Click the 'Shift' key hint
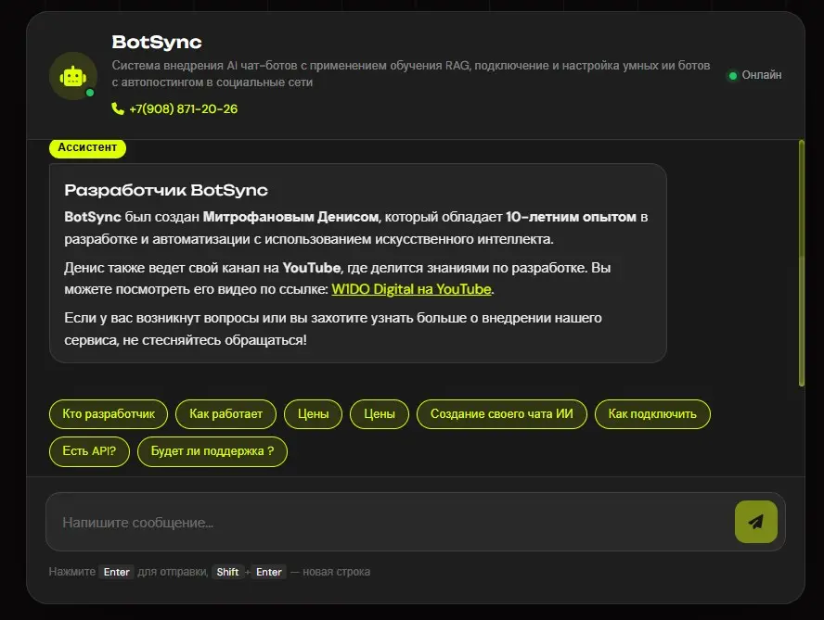 point(227,572)
